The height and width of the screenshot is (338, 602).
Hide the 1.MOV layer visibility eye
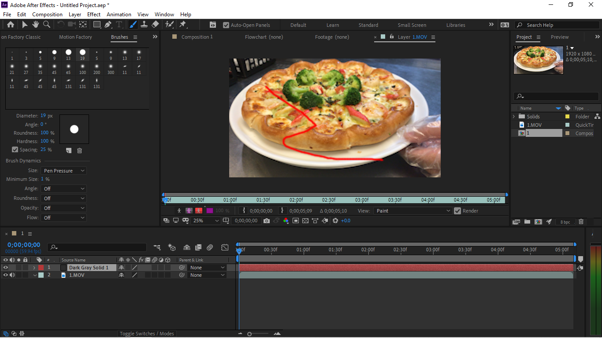point(5,275)
